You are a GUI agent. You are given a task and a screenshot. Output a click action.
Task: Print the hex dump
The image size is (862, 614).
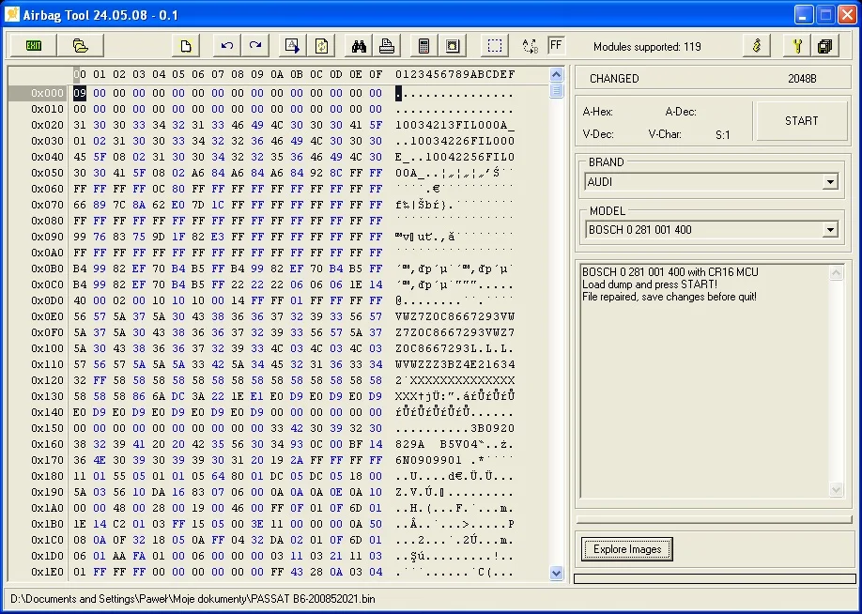(385, 45)
